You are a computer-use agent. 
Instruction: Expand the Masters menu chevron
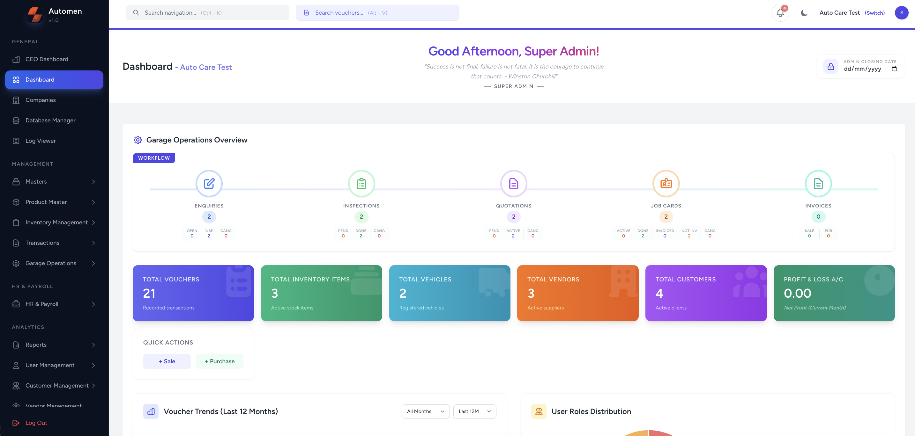pyautogui.click(x=93, y=182)
